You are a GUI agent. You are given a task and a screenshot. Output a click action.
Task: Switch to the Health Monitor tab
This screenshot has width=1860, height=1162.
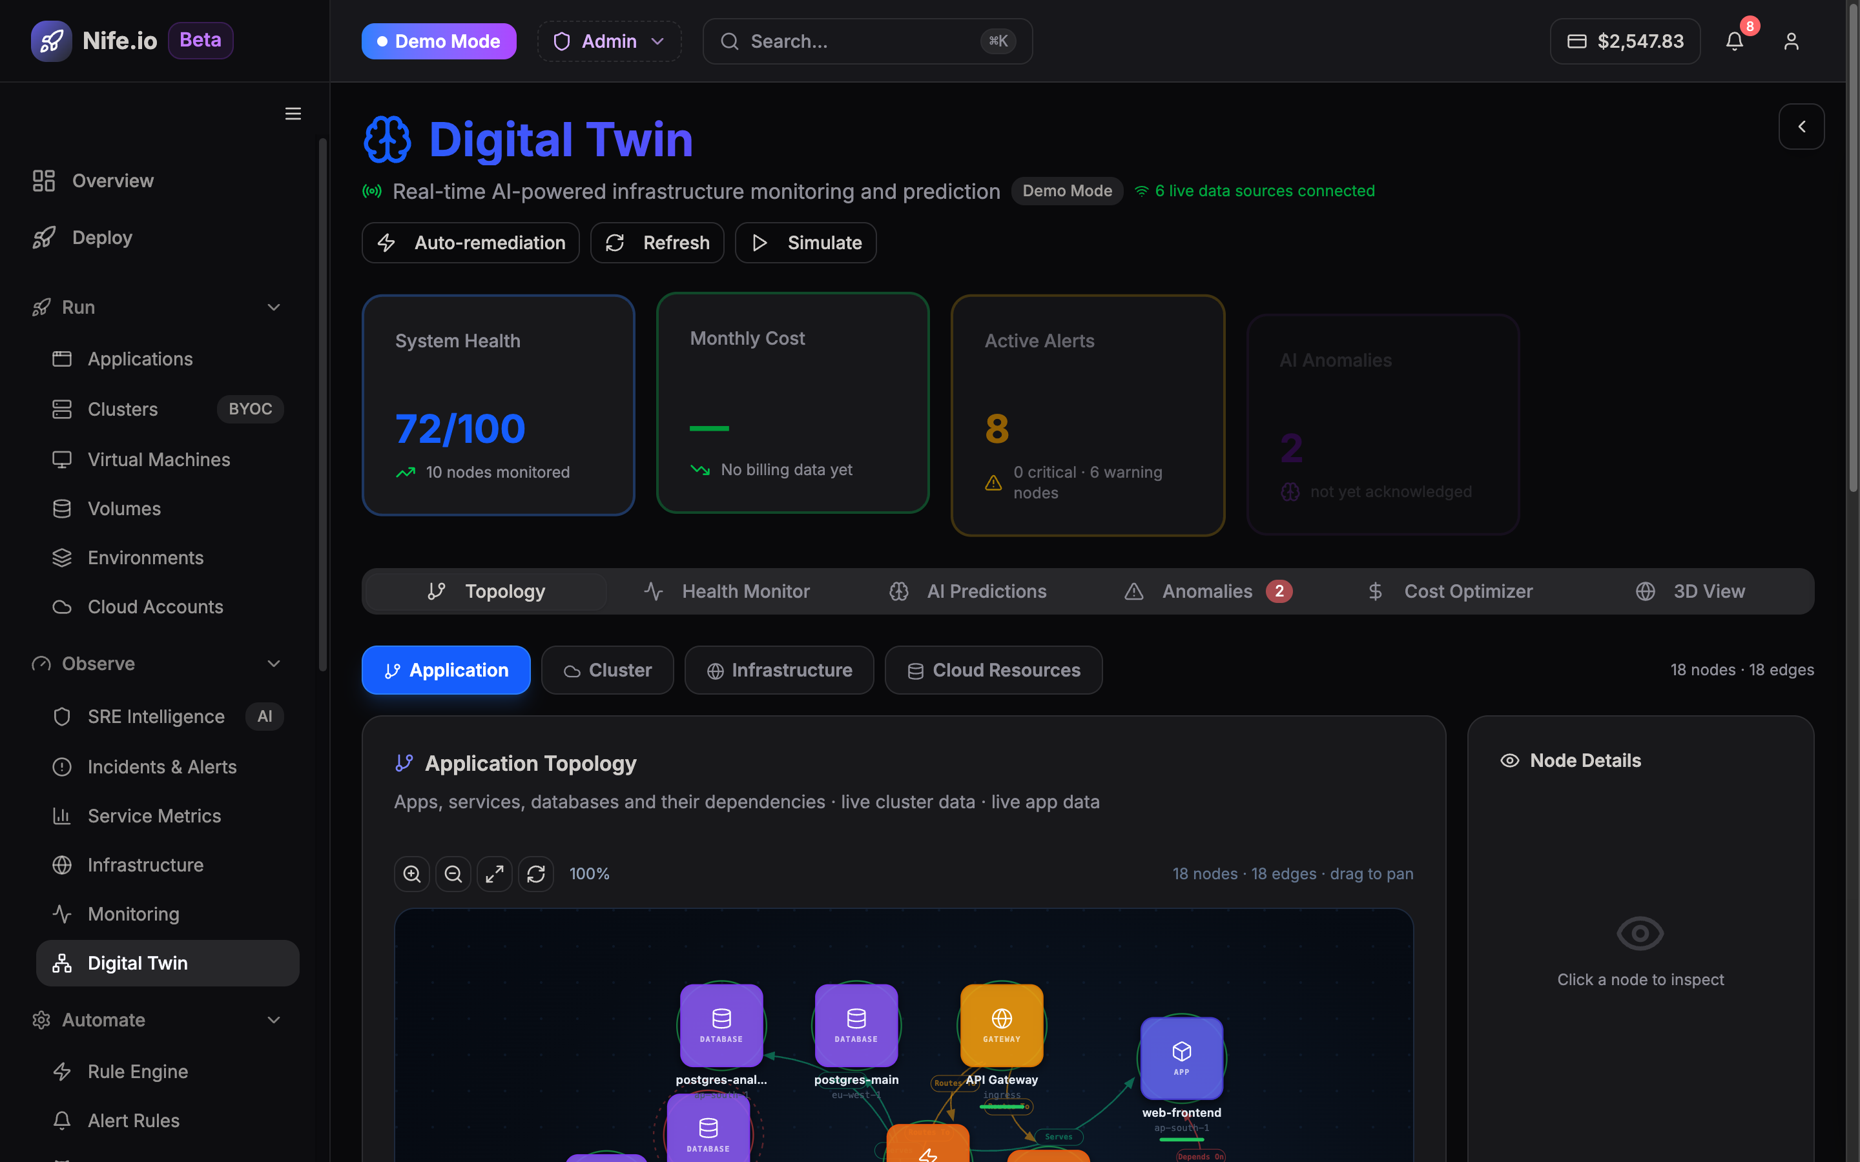[727, 591]
